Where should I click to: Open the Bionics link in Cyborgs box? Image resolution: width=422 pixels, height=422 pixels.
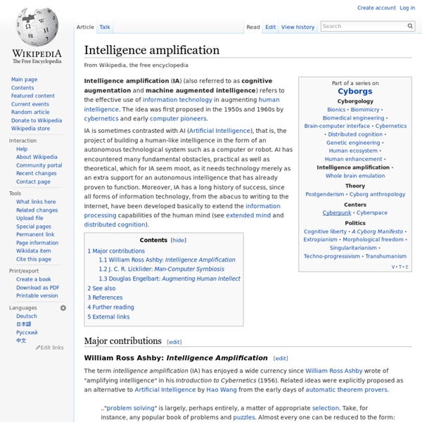[336, 110]
